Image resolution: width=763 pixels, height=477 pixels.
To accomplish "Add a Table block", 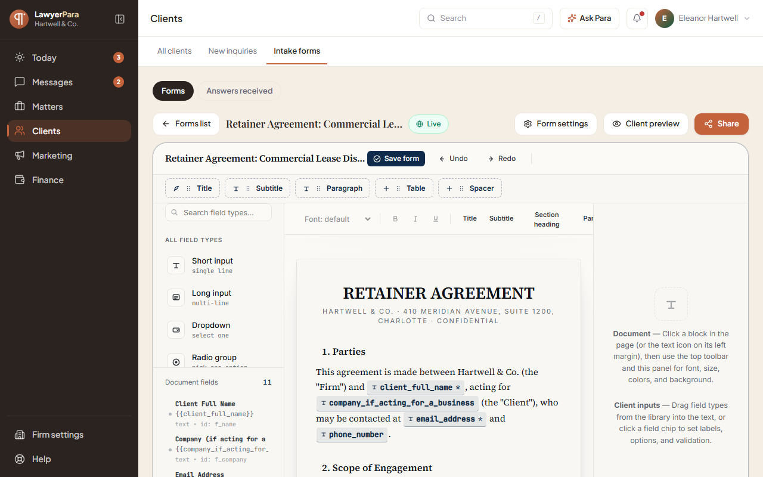I will 404,188.
